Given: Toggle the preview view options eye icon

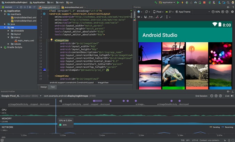Looking at the screenshot, I should pos(139,17).
